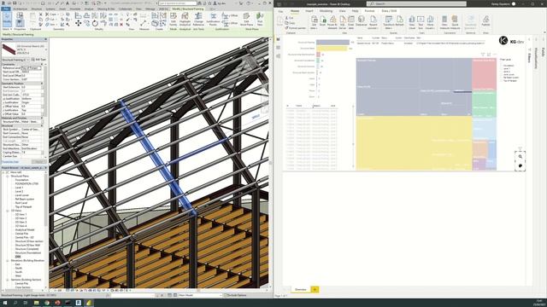This screenshot has width=547, height=307.
Task: Open Chrome from the taskbar
Action: click(x=47, y=303)
